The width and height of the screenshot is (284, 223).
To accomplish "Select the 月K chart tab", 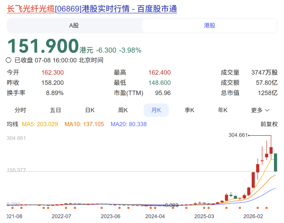I will pos(156,110).
